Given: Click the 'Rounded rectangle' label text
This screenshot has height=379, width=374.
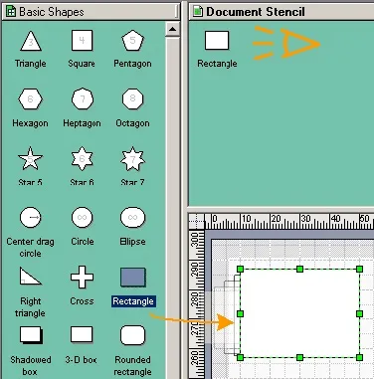Looking at the screenshot, I should [132, 366].
